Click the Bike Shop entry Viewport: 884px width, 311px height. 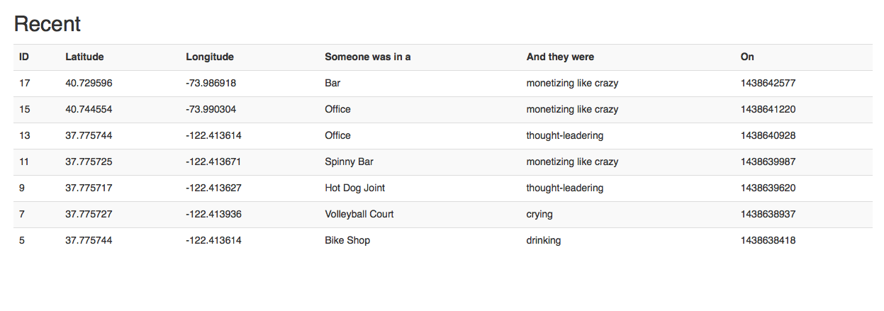click(x=347, y=240)
